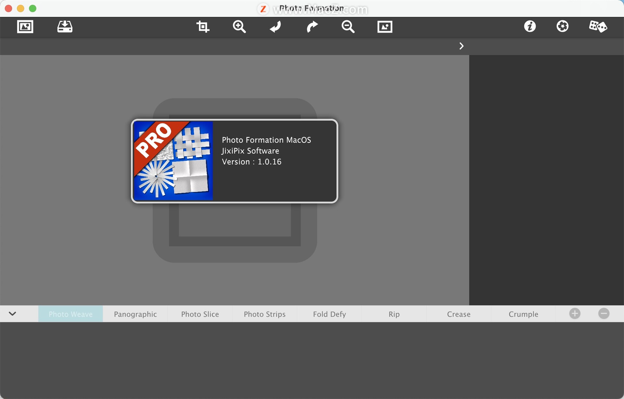Viewport: 624px width, 399px height.
Task: Close the Photo Formation window
Action: (8, 8)
